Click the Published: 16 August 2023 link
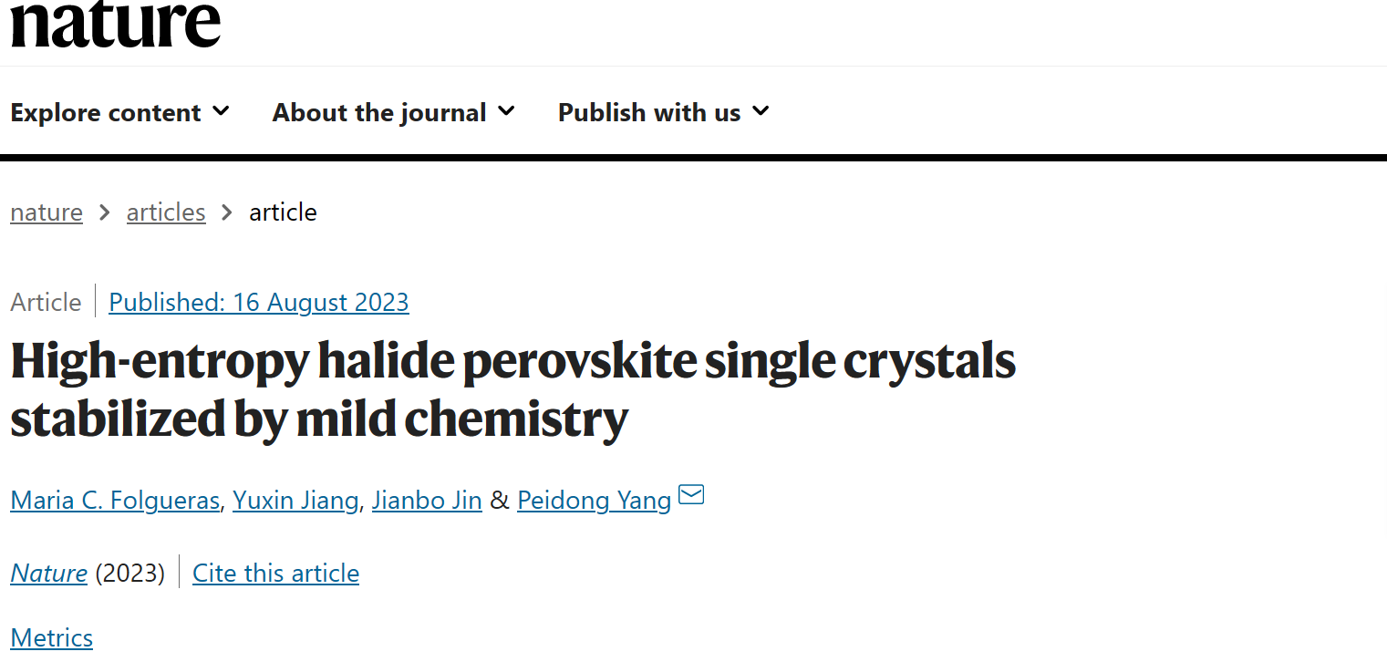The height and width of the screenshot is (662, 1387). (x=259, y=302)
